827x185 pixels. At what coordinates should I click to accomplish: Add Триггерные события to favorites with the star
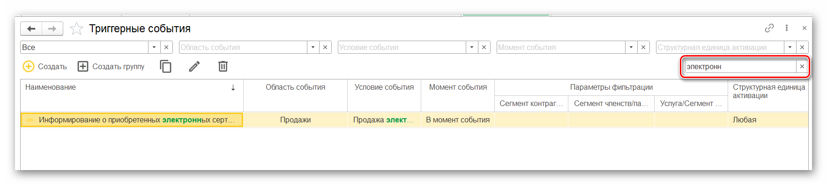pos(76,29)
